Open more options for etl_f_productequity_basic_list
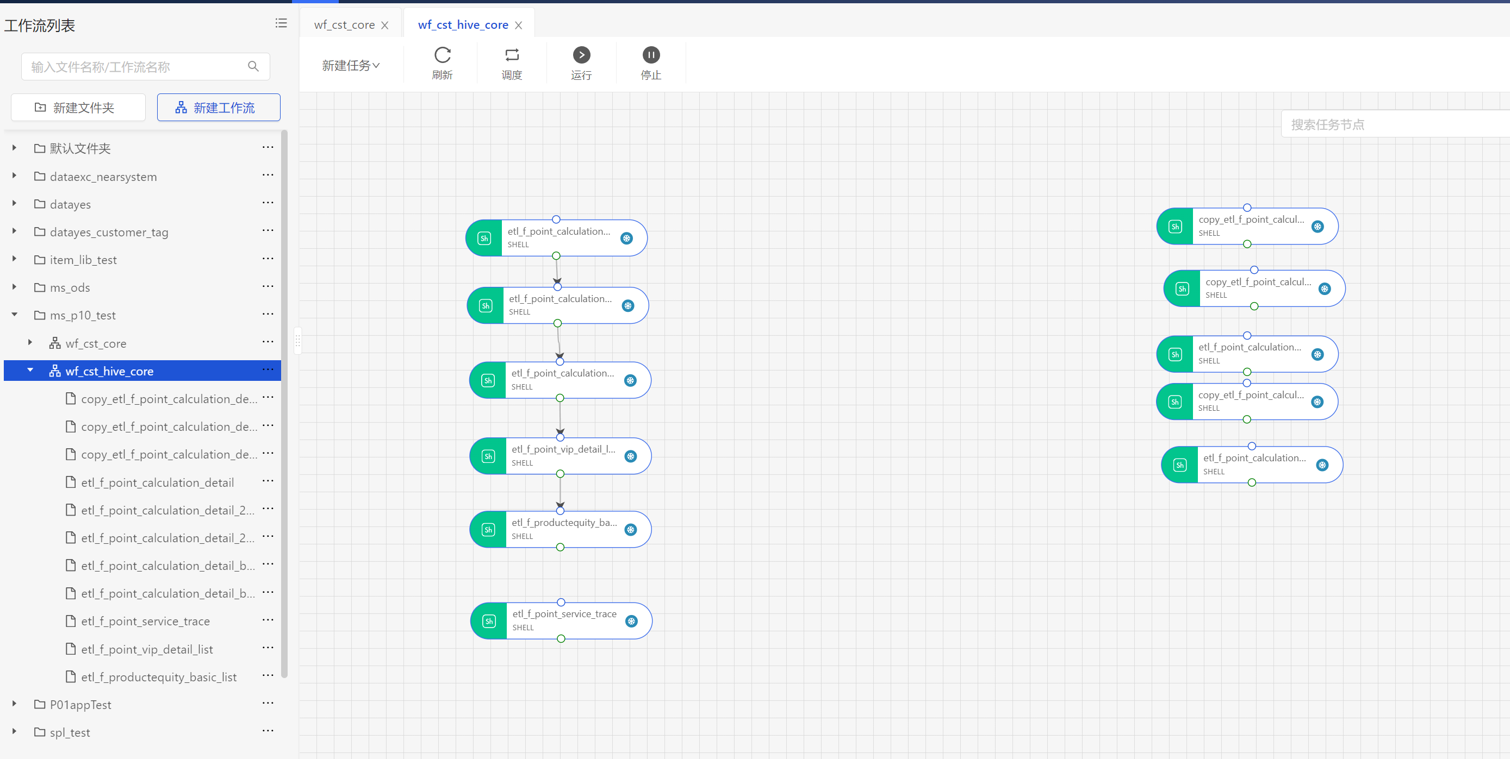 (x=268, y=676)
